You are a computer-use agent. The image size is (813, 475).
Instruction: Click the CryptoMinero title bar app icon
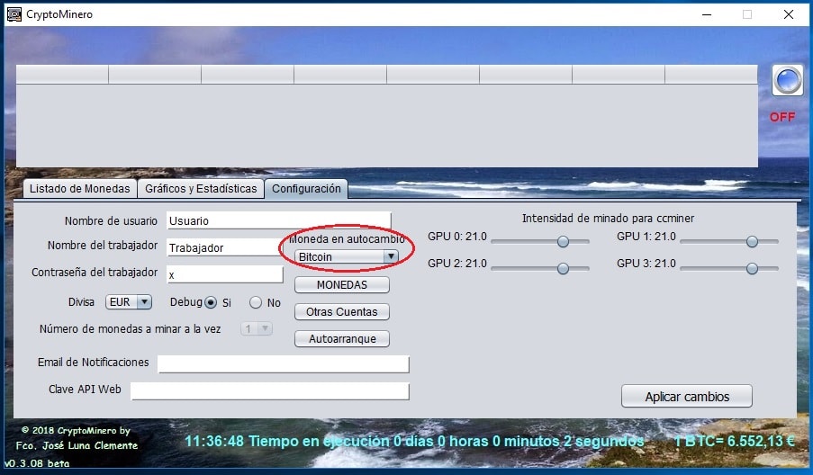14,14
